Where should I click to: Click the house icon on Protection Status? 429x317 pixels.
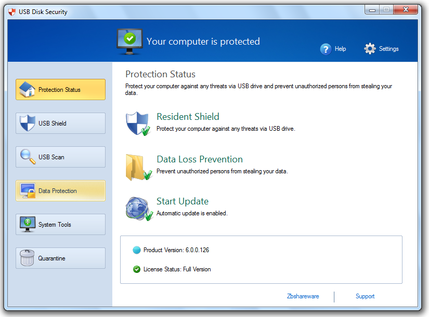pyautogui.click(x=27, y=90)
